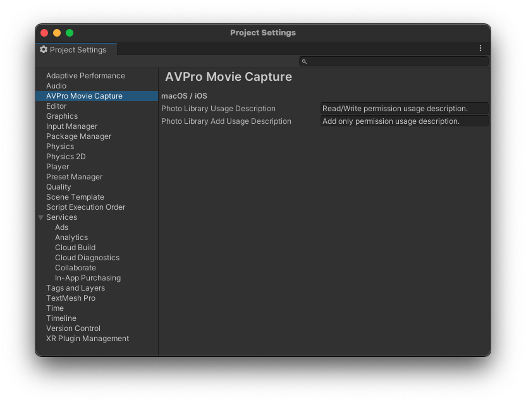Select Package Manager category
The image size is (526, 403).
(x=79, y=136)
